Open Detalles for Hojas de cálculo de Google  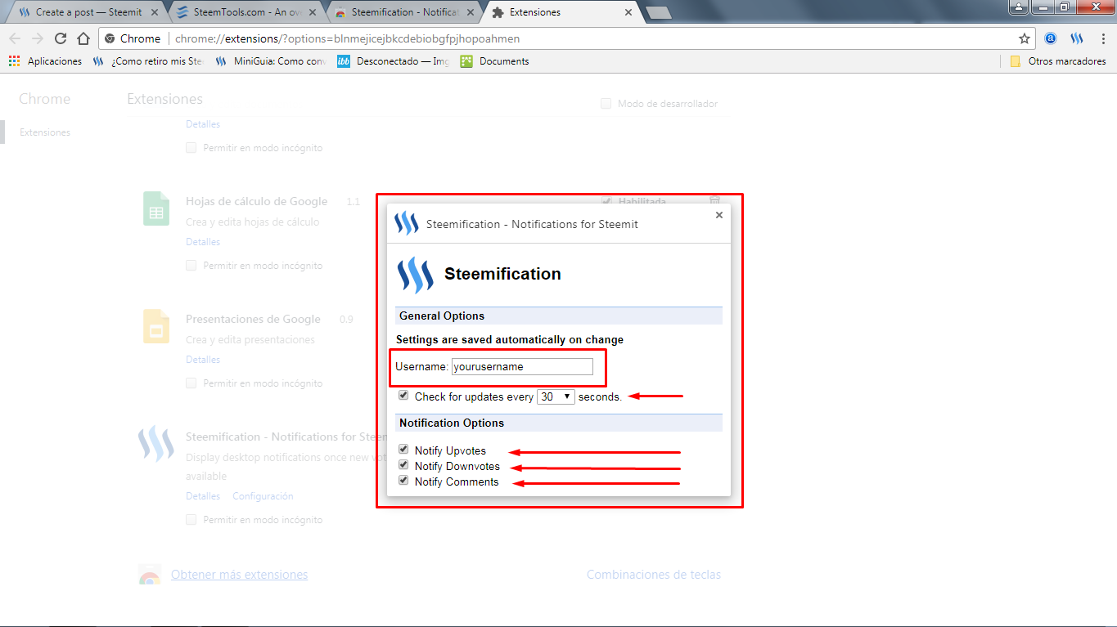point(203,242)
